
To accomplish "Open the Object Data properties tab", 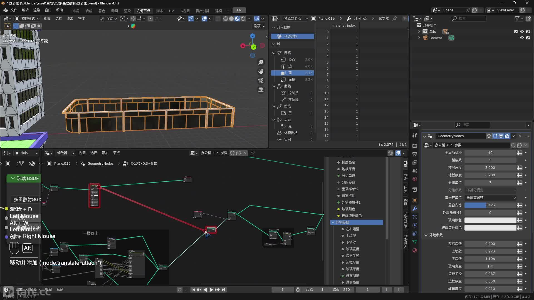I will coord(415,242).
